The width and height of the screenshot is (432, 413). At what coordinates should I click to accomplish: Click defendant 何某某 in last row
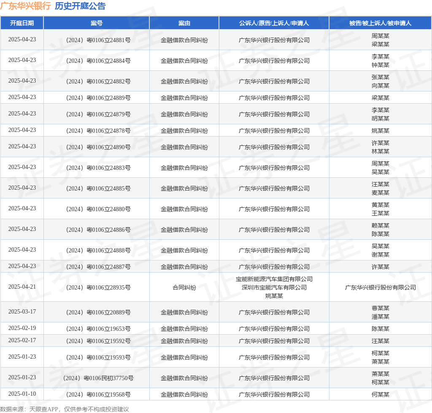(380, 394)
